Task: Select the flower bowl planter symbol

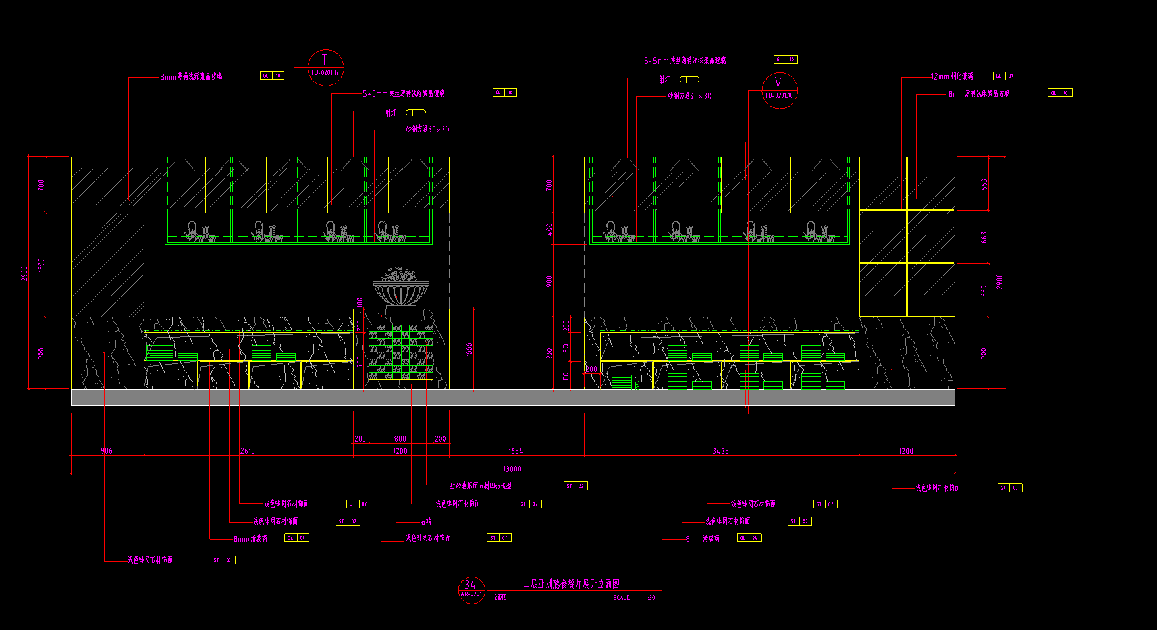Action: point(400,288)
